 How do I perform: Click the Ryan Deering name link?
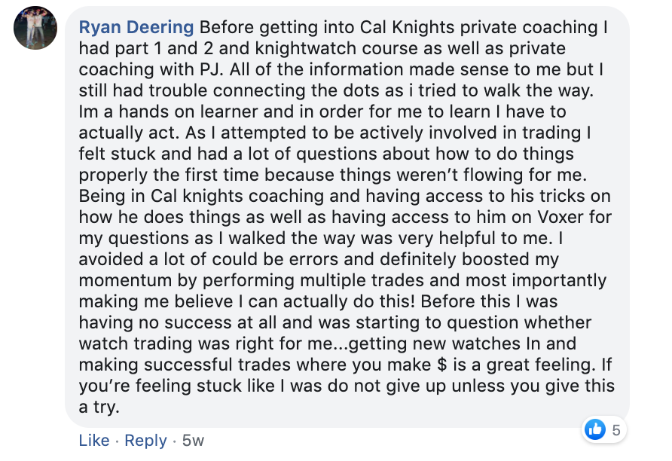tap(136, 27)
